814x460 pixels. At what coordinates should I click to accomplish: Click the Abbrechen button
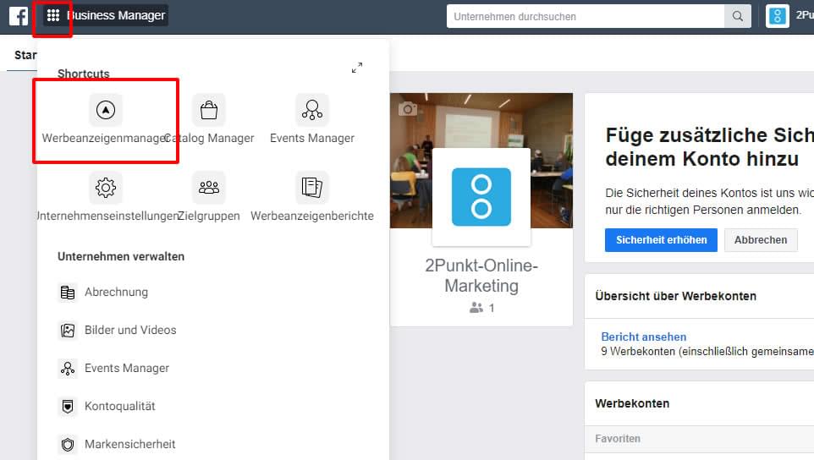(761, 240)
